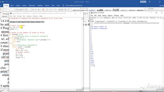Open the Debug menu in Python Shell
Screen dimensions: 164x92
[x=104, y=16]
